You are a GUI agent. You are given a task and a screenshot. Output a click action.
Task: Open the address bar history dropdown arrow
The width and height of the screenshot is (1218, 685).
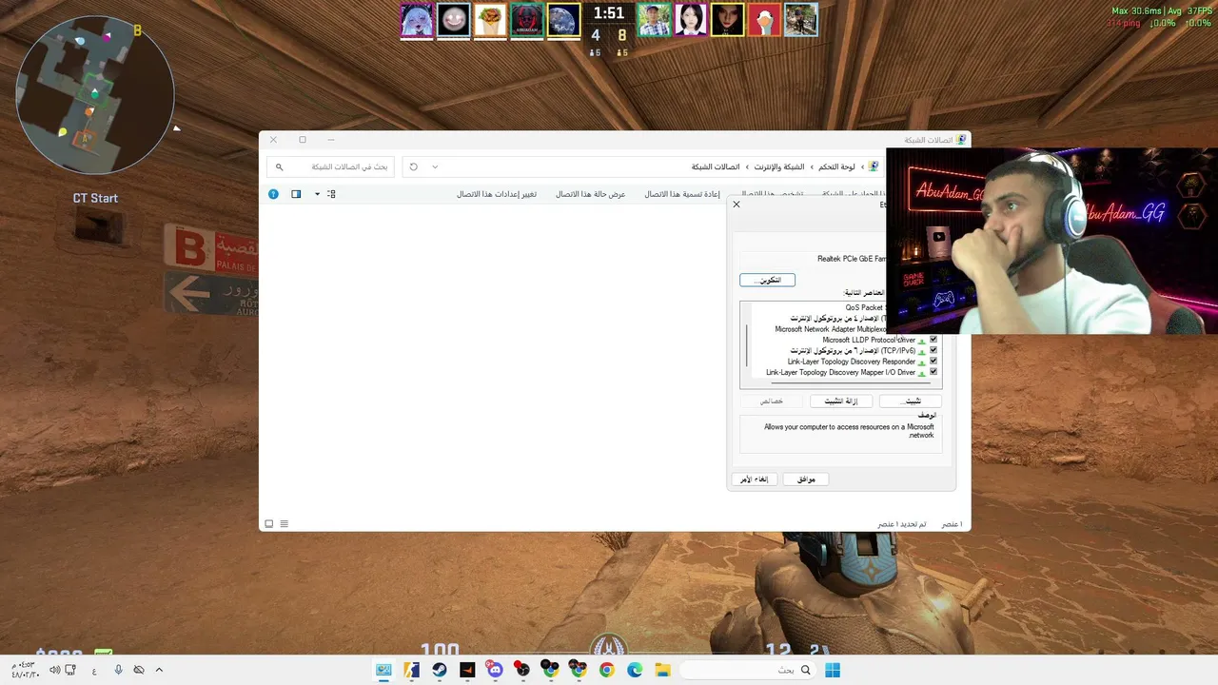pos(435,166)
